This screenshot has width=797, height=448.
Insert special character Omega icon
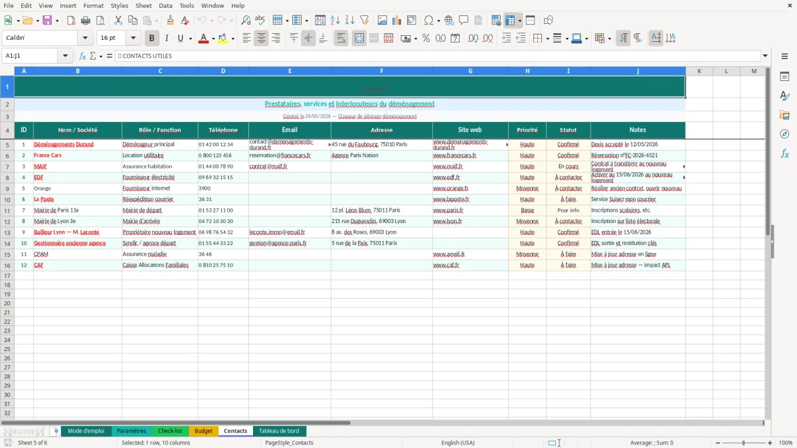[428, 21]
